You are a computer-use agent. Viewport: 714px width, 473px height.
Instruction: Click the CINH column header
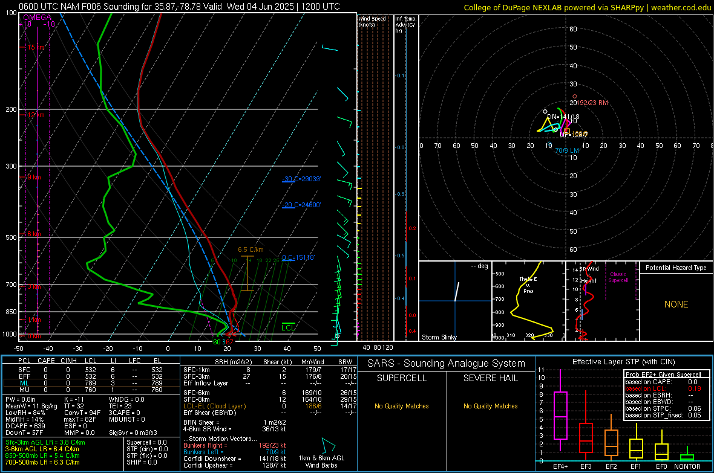pyautogui.click(x=69, y=361)
